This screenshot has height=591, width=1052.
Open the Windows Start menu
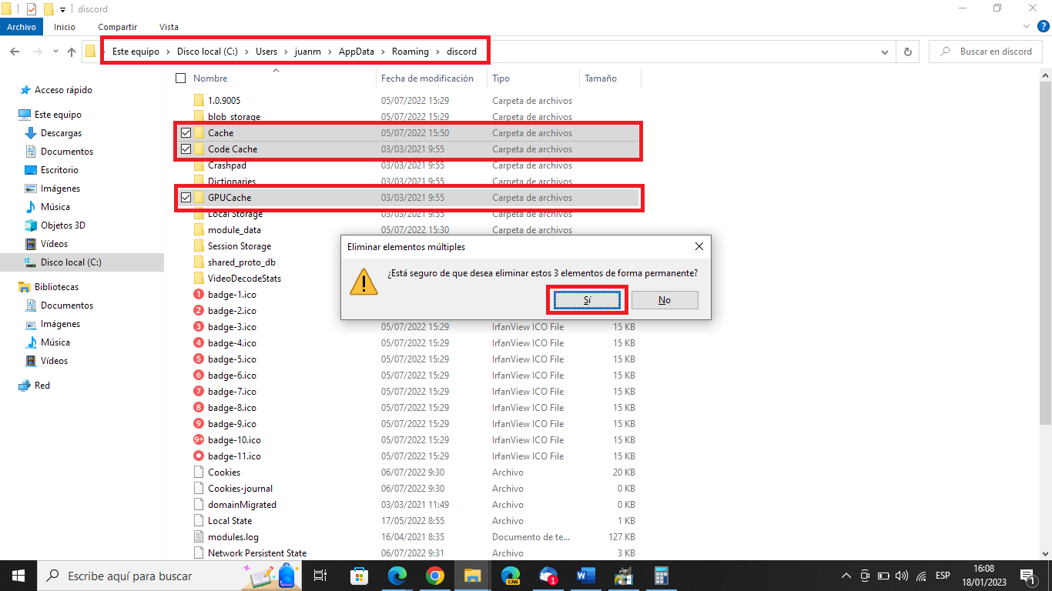18,575
